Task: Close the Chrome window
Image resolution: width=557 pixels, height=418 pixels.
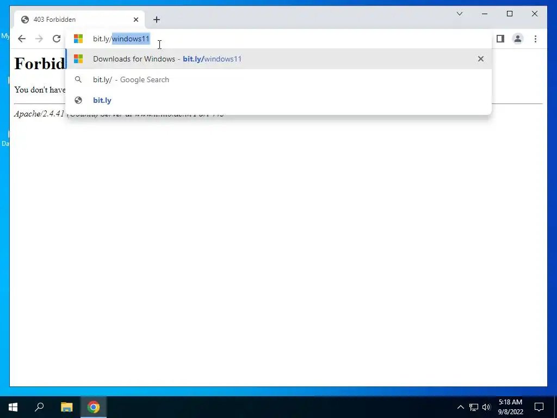Action: [534, 14]
